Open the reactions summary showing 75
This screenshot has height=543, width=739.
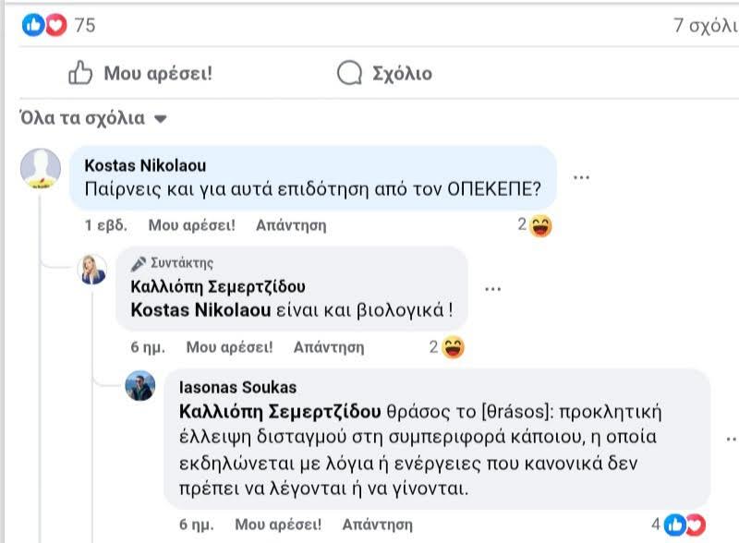[58, 26]
